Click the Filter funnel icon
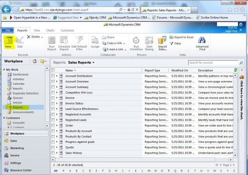The height and width of the screenshot is (175, 248). click(171, 43)
